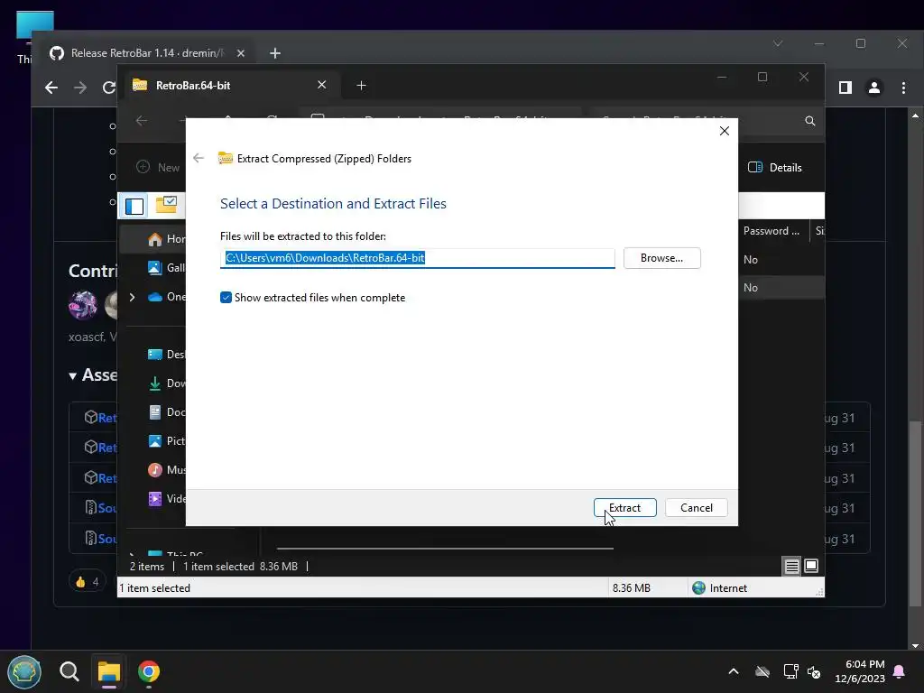This screenshot has height=693, width=924.
Task: Click the Explorer back arrow
Action: (x=142, y=121)
